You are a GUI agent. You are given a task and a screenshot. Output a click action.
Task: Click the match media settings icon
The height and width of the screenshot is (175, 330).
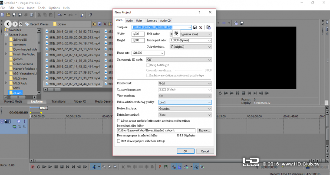[208, 27]
